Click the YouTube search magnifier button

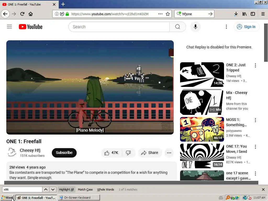pos(178,27)
